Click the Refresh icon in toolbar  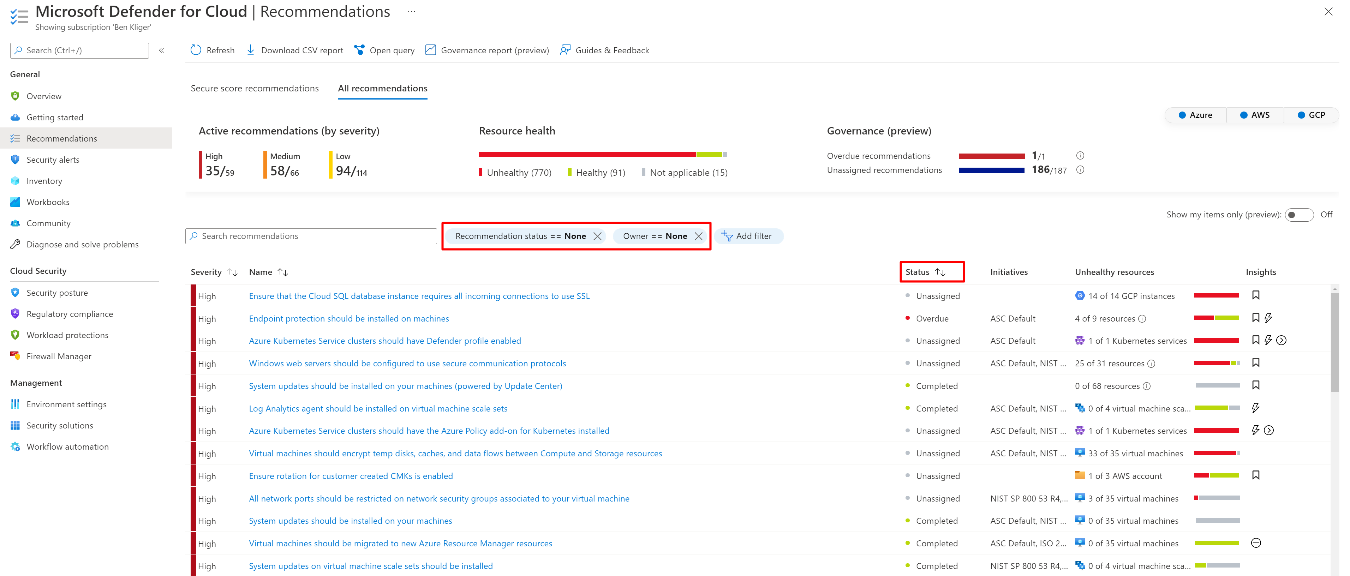[x=196, y=50]
